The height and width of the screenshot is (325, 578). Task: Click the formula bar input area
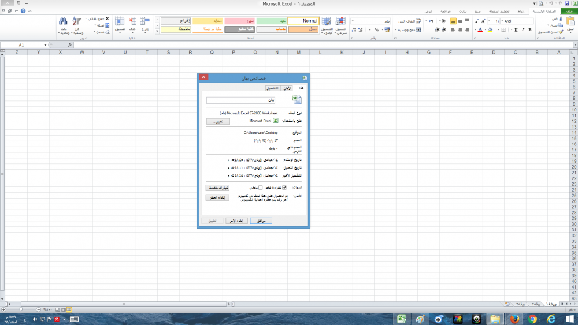[323, 45]
